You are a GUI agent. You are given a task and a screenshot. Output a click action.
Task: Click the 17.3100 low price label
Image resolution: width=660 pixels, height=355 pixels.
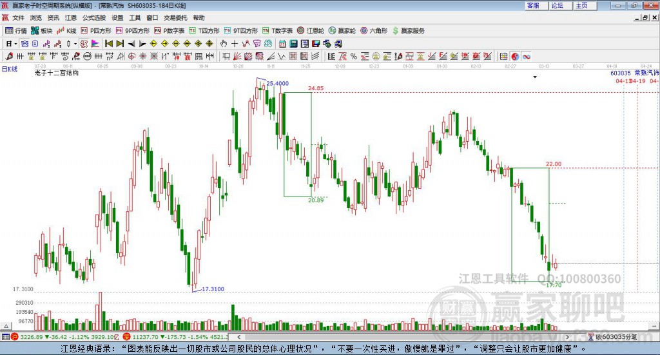[213, 289]
